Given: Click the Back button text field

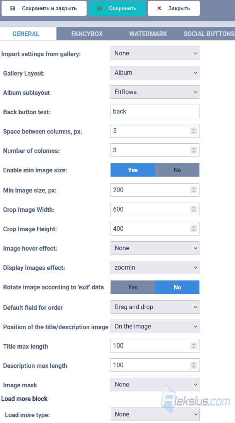Looking at the screenshot, I should pos(155,112).
